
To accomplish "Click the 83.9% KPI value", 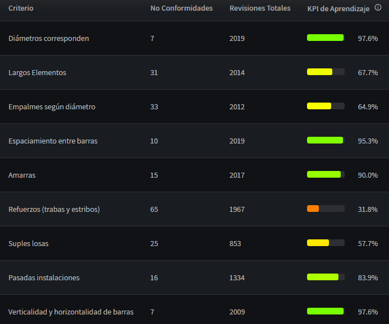I will [368, 277].
